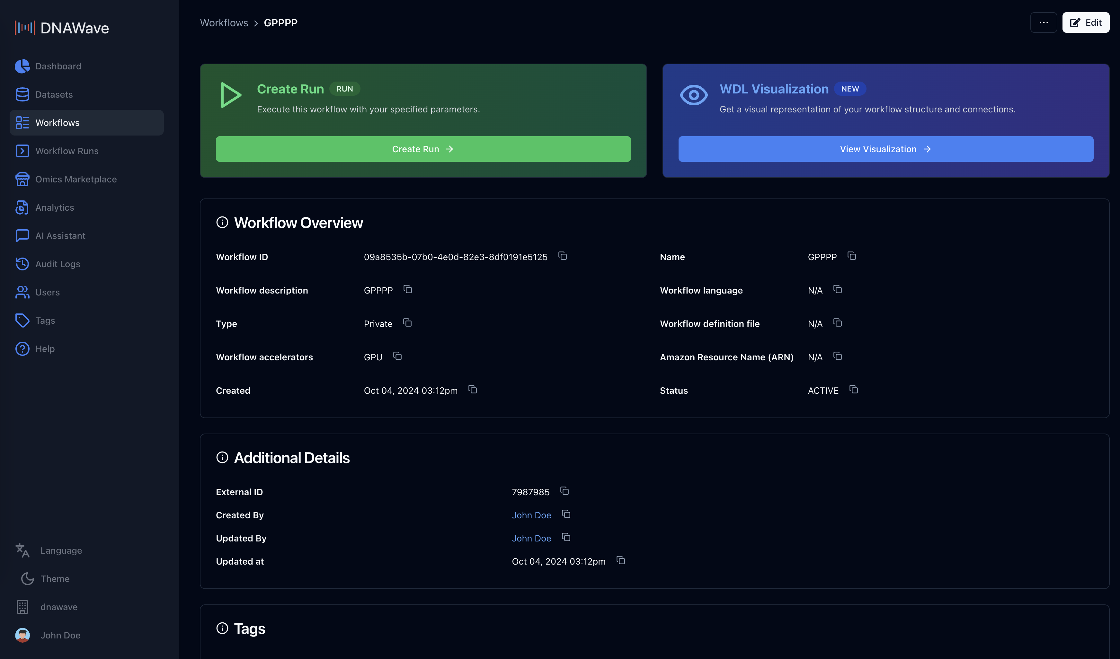Open the John Doe creator link
Image resolution: width=1120 pixels, height=659 pixels.
click(x=531, y=515)
